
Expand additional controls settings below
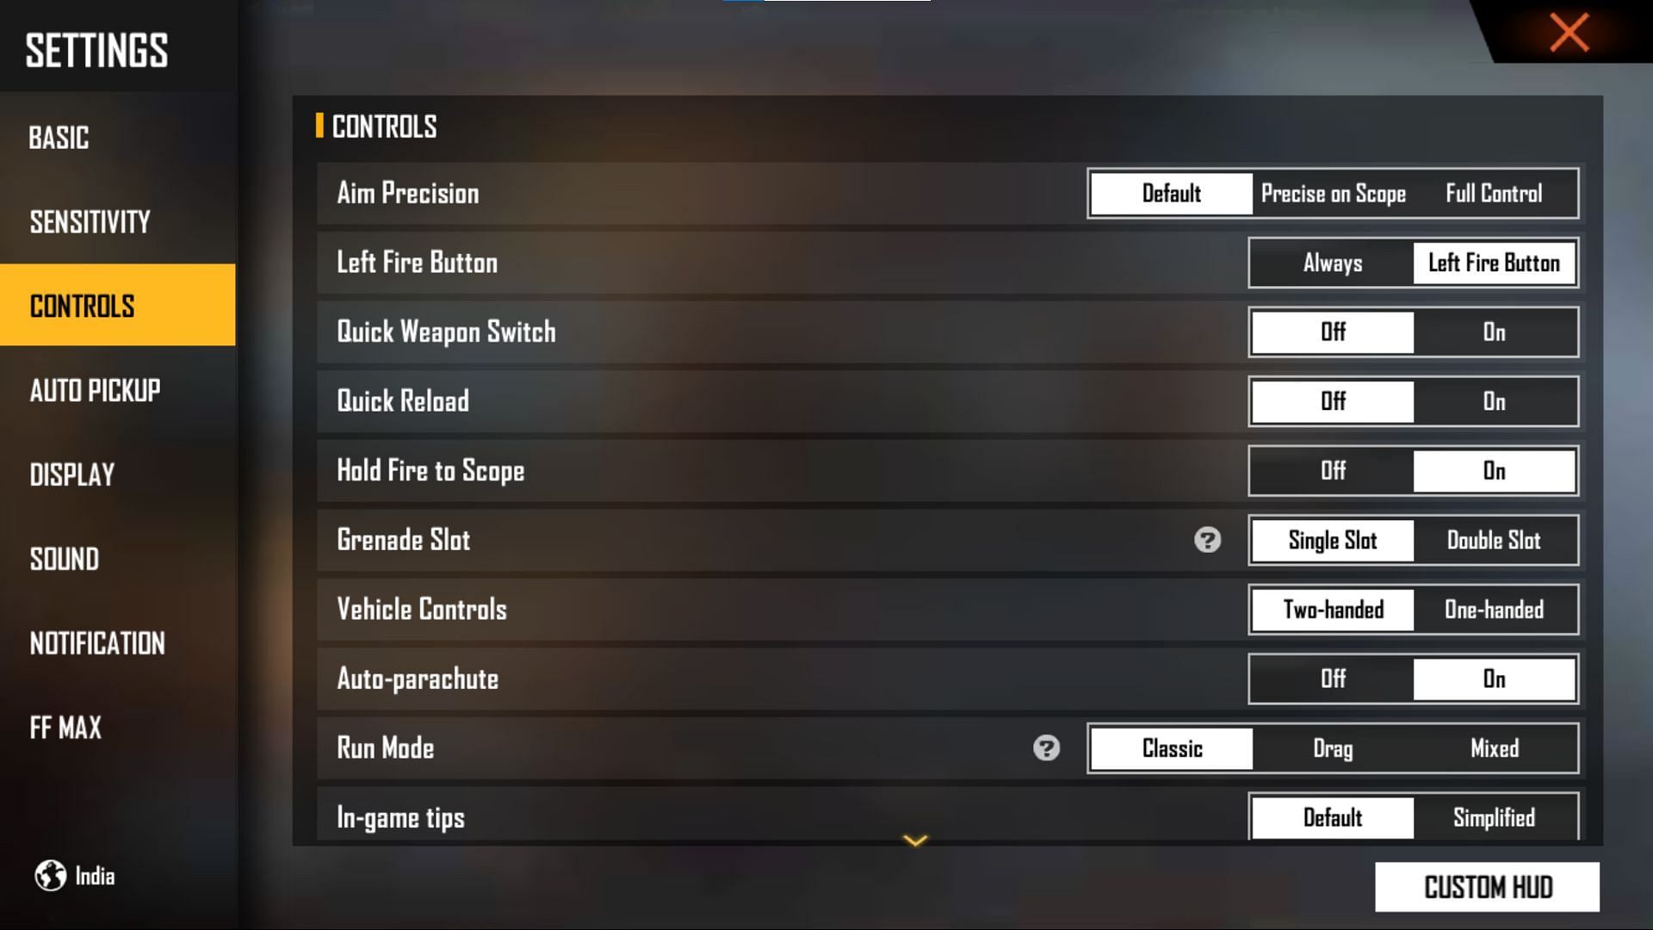[917, 840]
